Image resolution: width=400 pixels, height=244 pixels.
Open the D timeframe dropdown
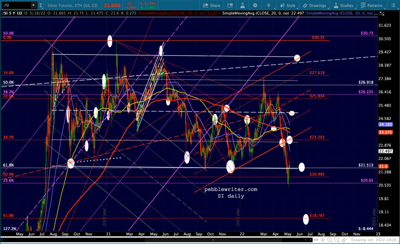[x=269, y=5]
